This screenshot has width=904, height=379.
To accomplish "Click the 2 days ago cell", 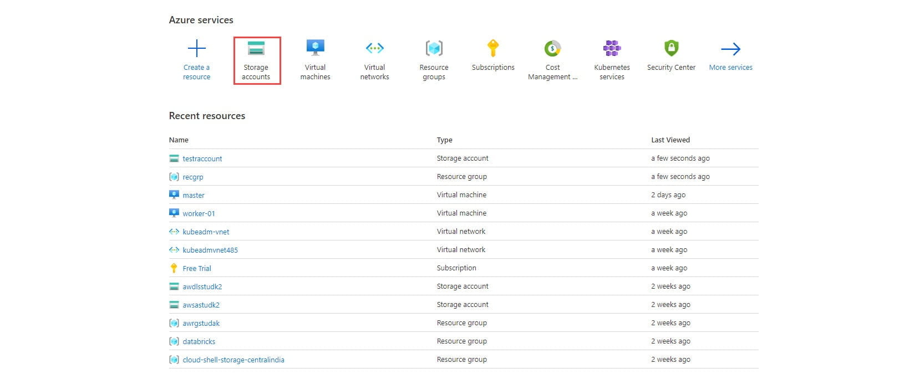I will coord(668,195).
